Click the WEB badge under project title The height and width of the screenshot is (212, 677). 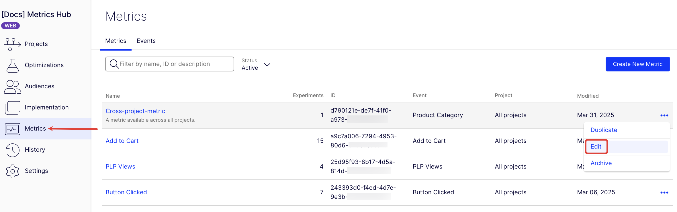click(x=10, y=26)
